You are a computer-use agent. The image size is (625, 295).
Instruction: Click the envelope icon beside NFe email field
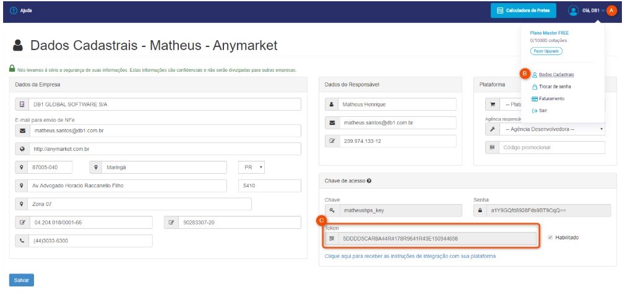coord(23,131)
